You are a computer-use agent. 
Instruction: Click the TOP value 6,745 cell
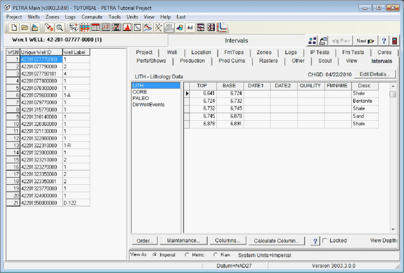pyautogui.click(x=203, y=116)
